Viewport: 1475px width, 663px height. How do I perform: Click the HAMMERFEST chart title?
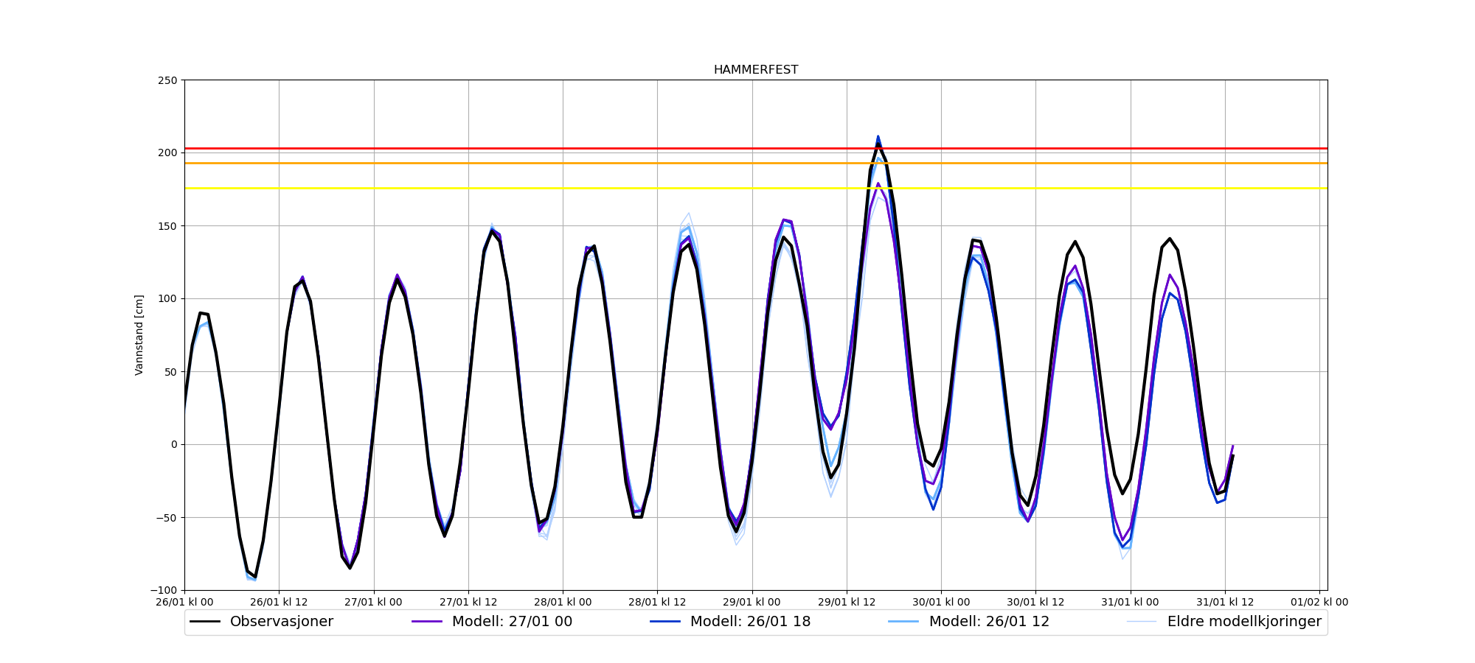point(755,70)
